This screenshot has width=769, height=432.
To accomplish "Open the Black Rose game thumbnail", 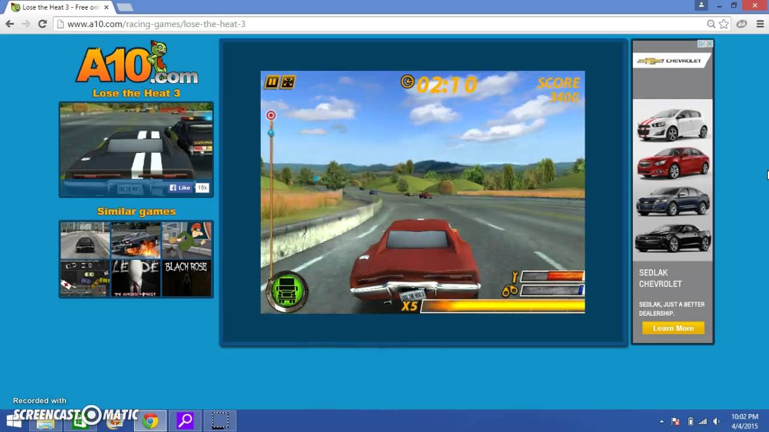I will point(187,278).
